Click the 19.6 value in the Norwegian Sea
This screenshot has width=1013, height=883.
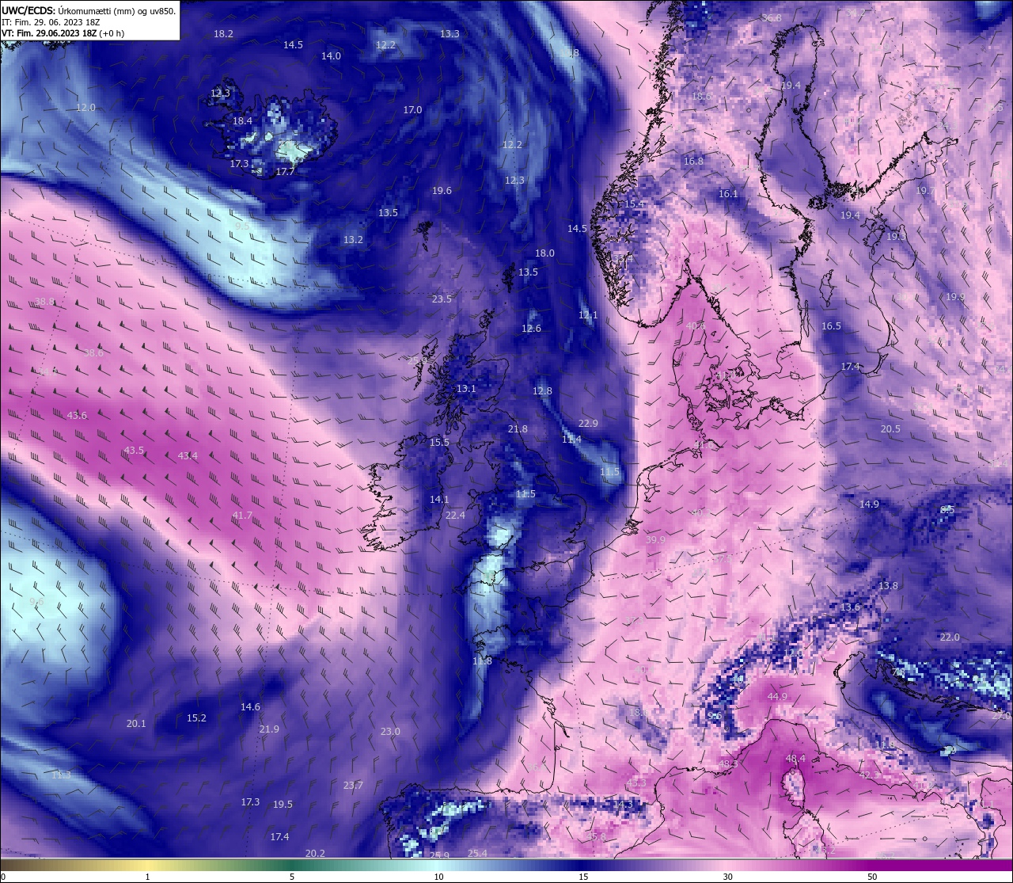[x=442, y=191]
